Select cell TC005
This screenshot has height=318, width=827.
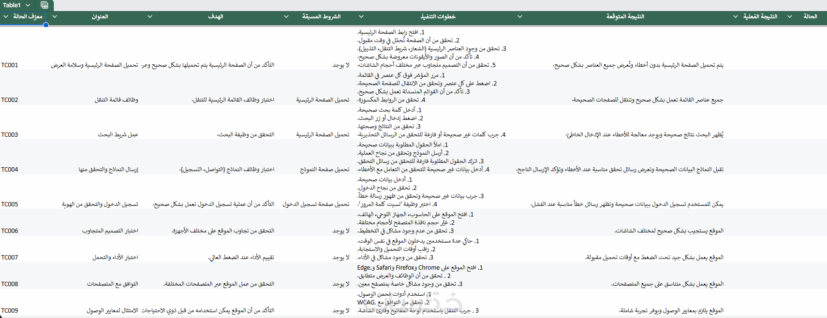coord(10,204)
